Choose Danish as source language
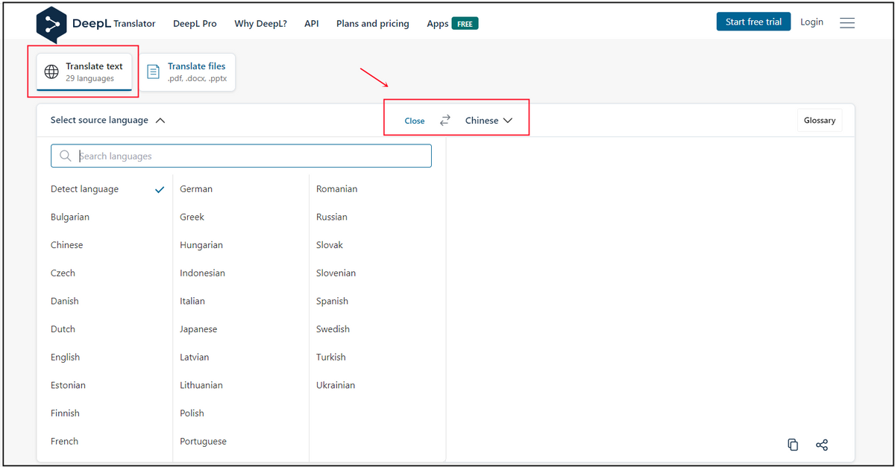Screen dimensions: 895x467 coord(65,301)
